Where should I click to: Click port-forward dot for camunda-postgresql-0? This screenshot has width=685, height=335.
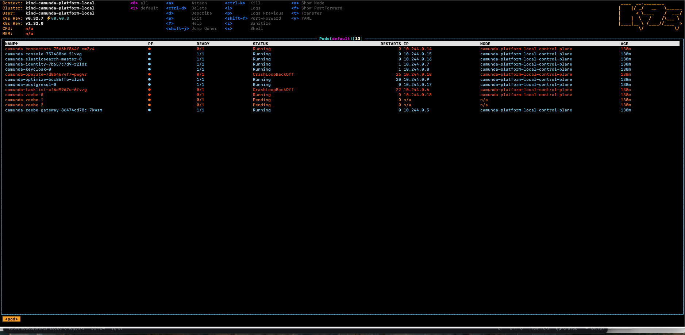pyautogui.click(x=149, y=84)
